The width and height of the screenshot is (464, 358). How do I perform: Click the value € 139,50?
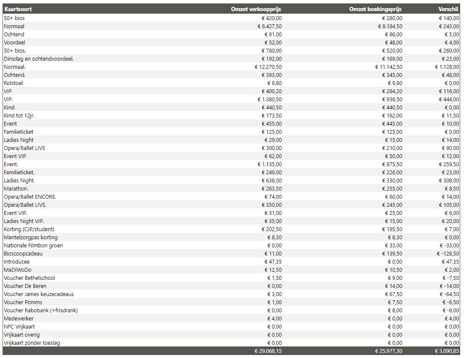[392, 254]
